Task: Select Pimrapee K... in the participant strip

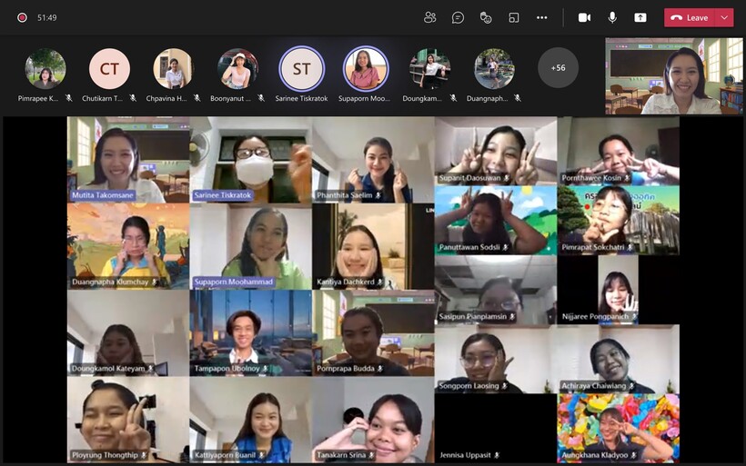Action: (x=45, y=69)
